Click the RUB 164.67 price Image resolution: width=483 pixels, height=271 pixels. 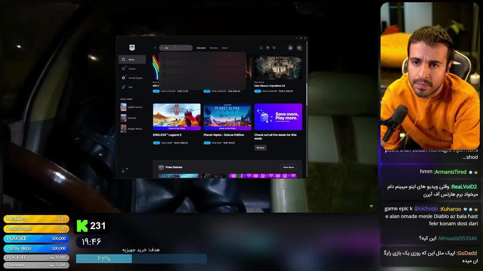pos(229,143)
